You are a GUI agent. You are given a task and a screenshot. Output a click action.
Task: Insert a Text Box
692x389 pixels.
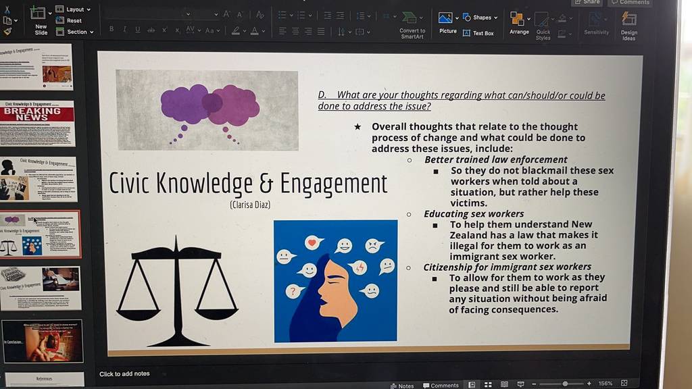(x=478, y=33)
